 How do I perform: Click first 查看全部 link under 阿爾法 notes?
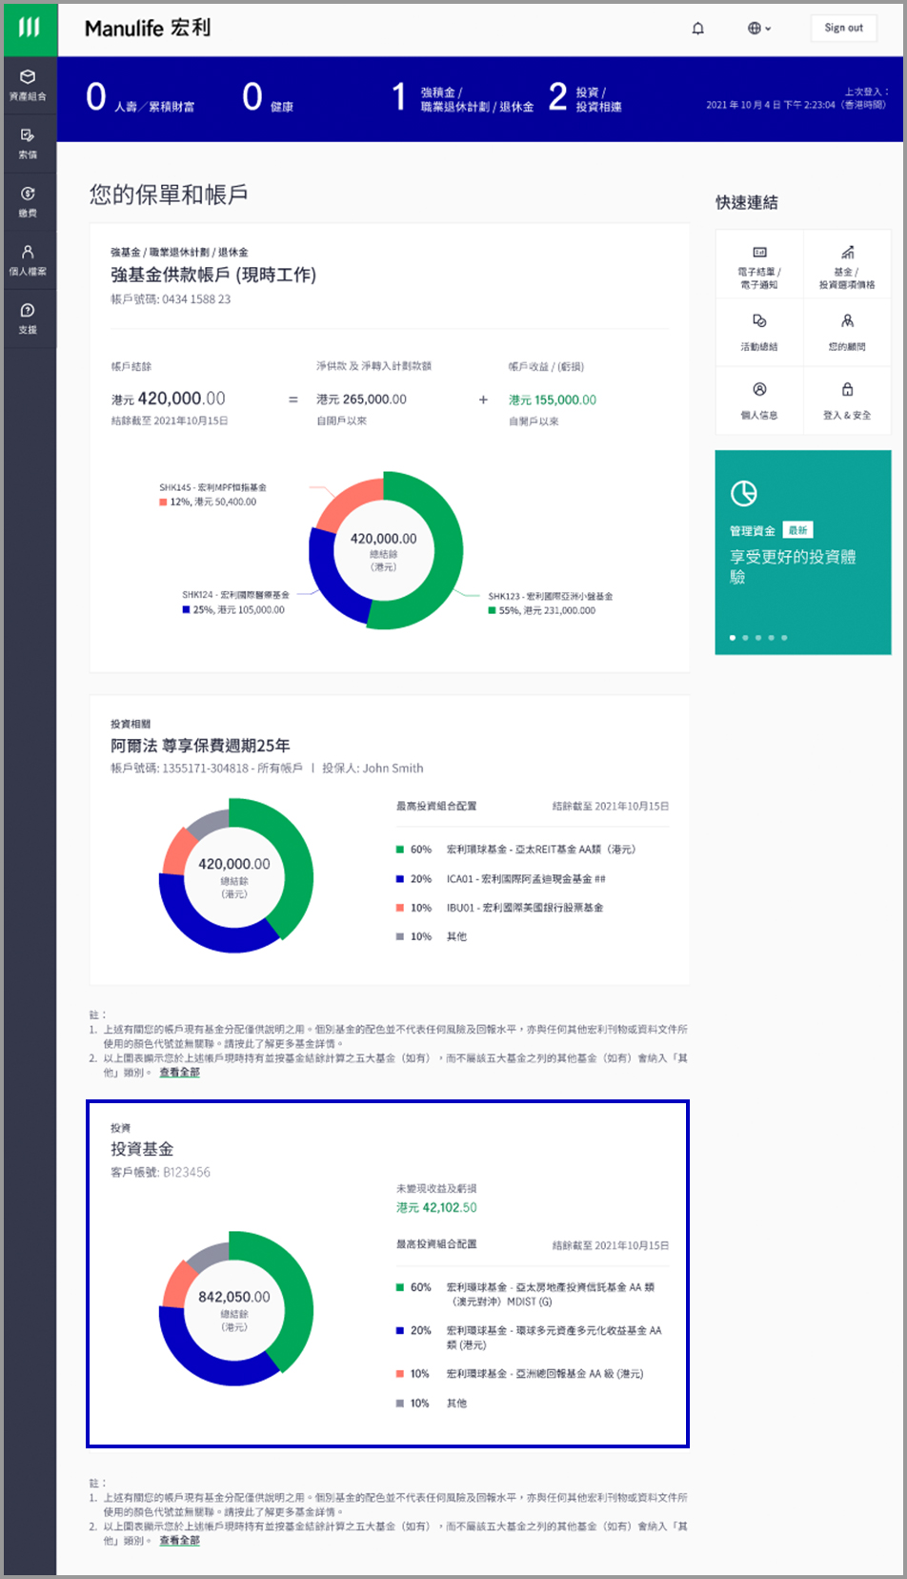(179, 1073)
